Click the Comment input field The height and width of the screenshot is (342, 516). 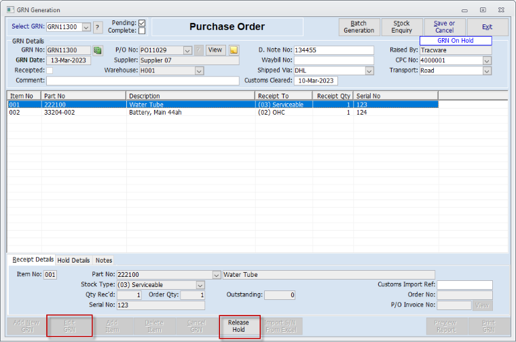(x=143, y=81)
